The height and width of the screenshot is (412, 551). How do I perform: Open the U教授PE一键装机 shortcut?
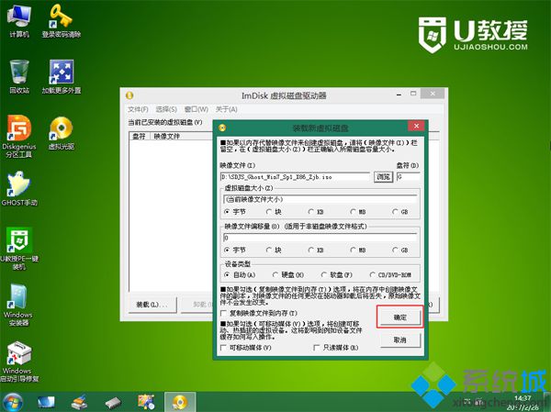(x=19, y=249)
